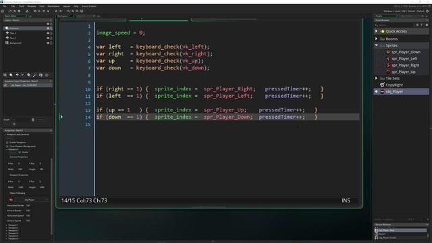The image size is (432, 243).
Task: Run the game with play icon
Action: tap(39, 11)
